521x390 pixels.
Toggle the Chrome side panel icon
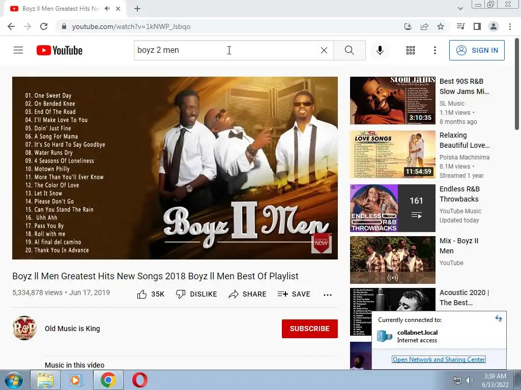(x=477, y=26)
